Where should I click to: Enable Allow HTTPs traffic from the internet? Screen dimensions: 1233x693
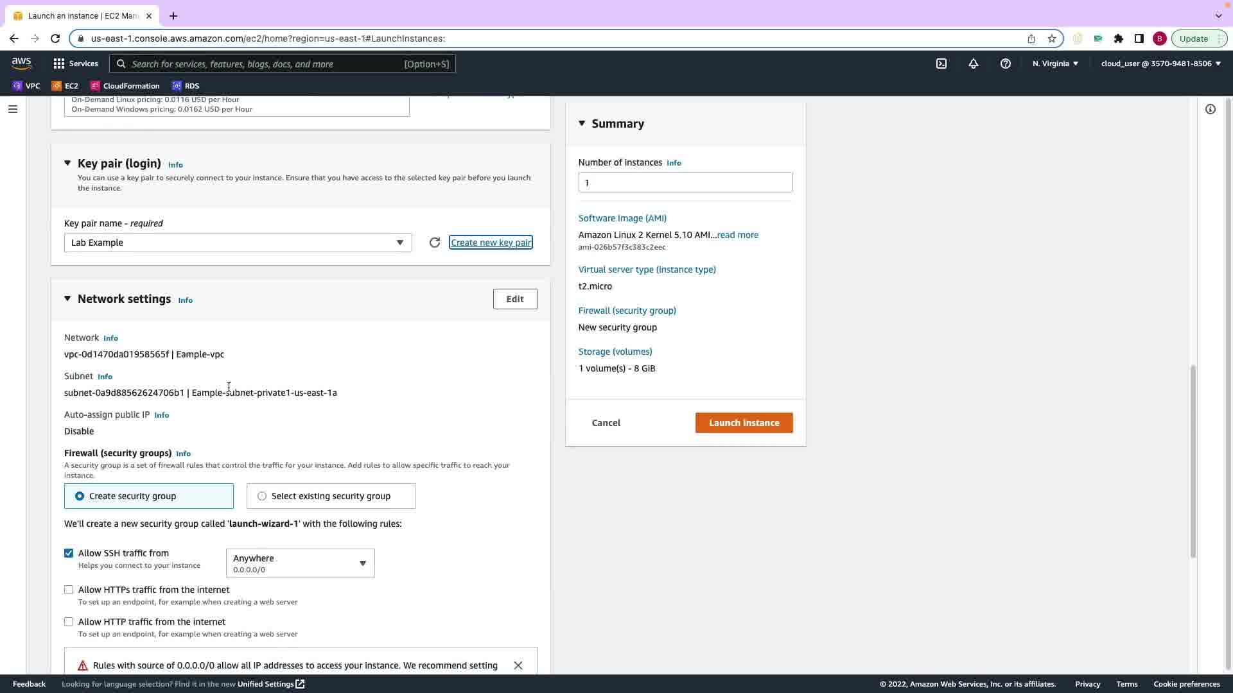click(69, 590)
